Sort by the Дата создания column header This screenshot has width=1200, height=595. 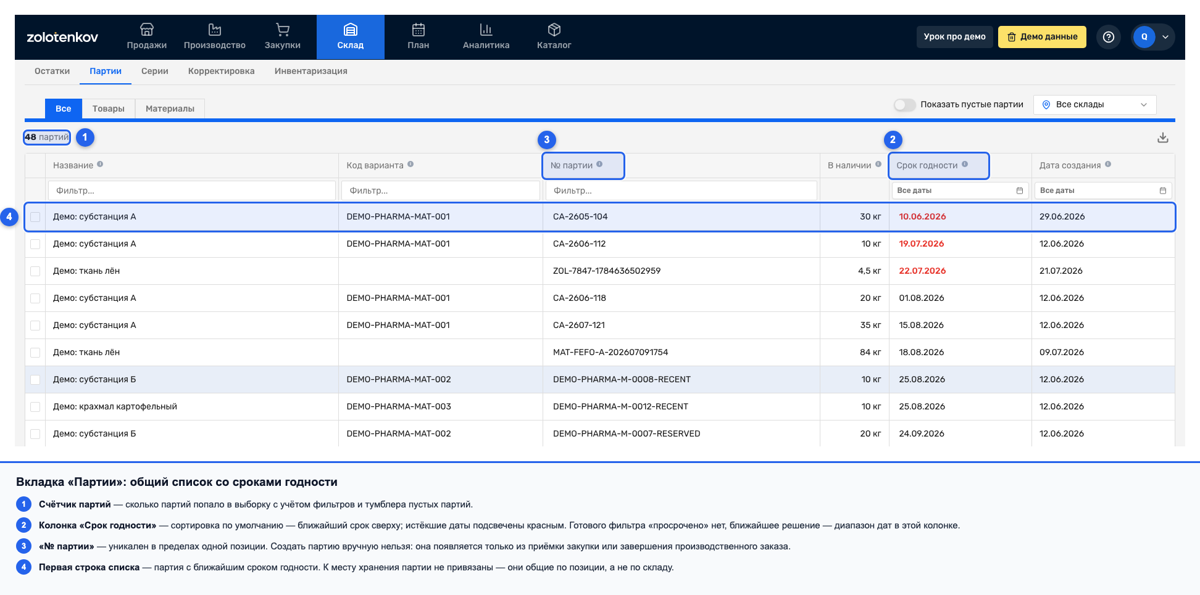pyautogui.click(x=1070, y=165)
